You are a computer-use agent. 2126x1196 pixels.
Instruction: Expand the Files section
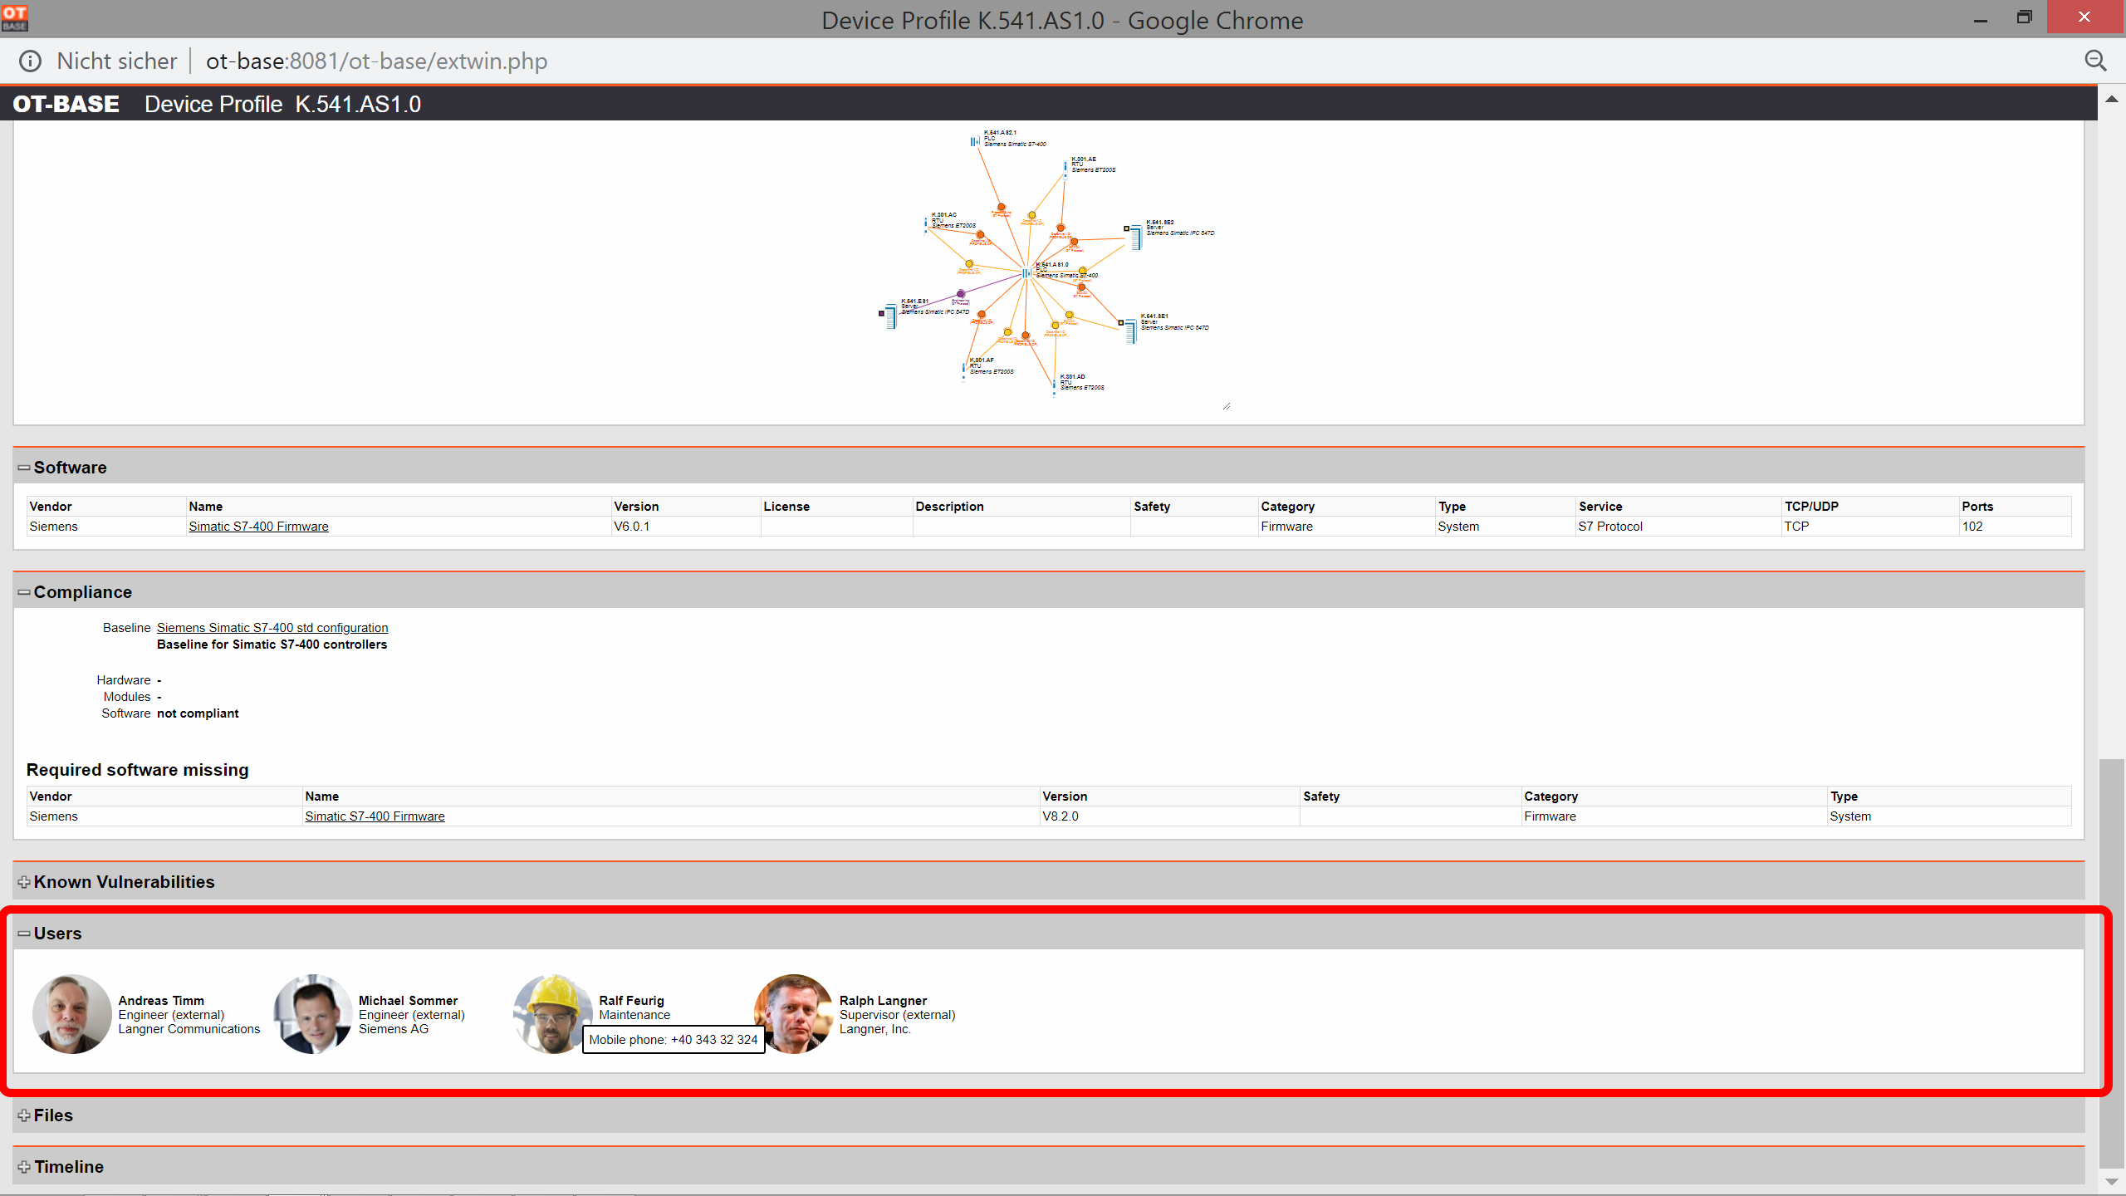tap(23, 1115)
